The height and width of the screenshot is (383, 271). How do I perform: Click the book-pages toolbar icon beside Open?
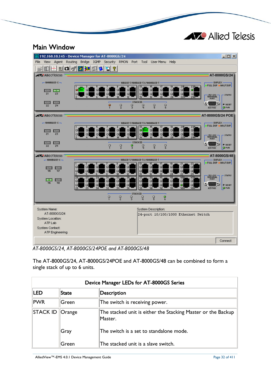[x=47, y=69]
